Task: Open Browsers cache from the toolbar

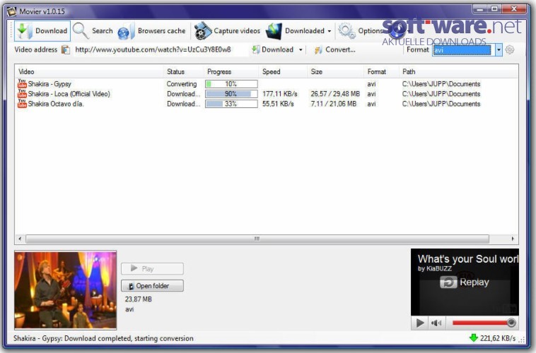Action: (151, 31)
